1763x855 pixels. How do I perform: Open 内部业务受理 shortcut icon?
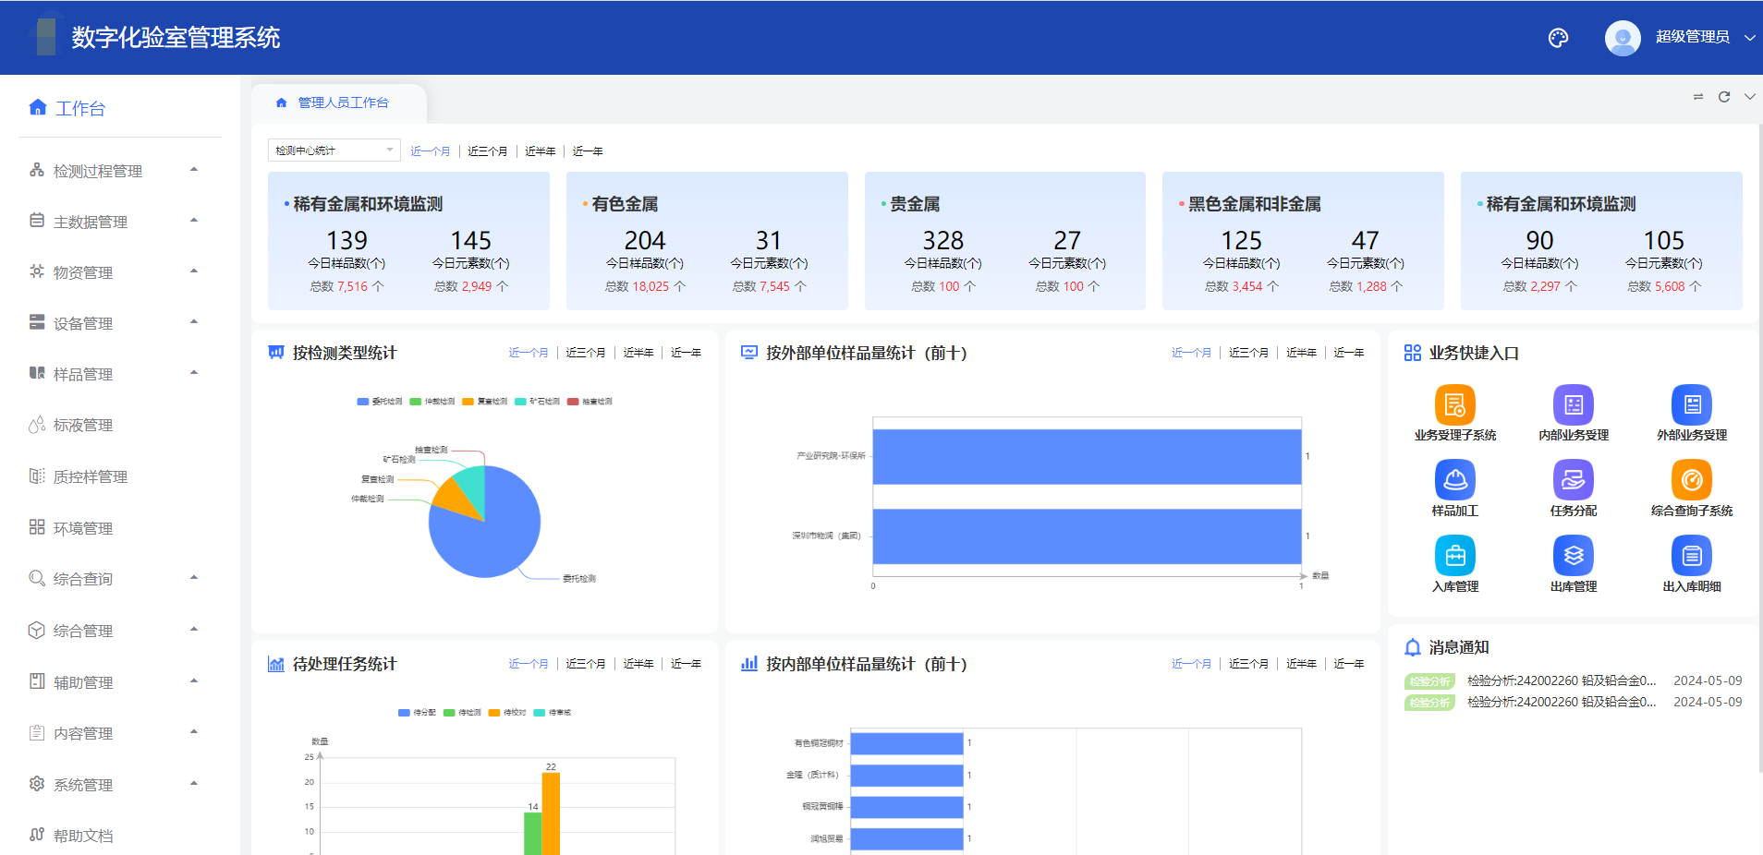[x=1574, y=404]
